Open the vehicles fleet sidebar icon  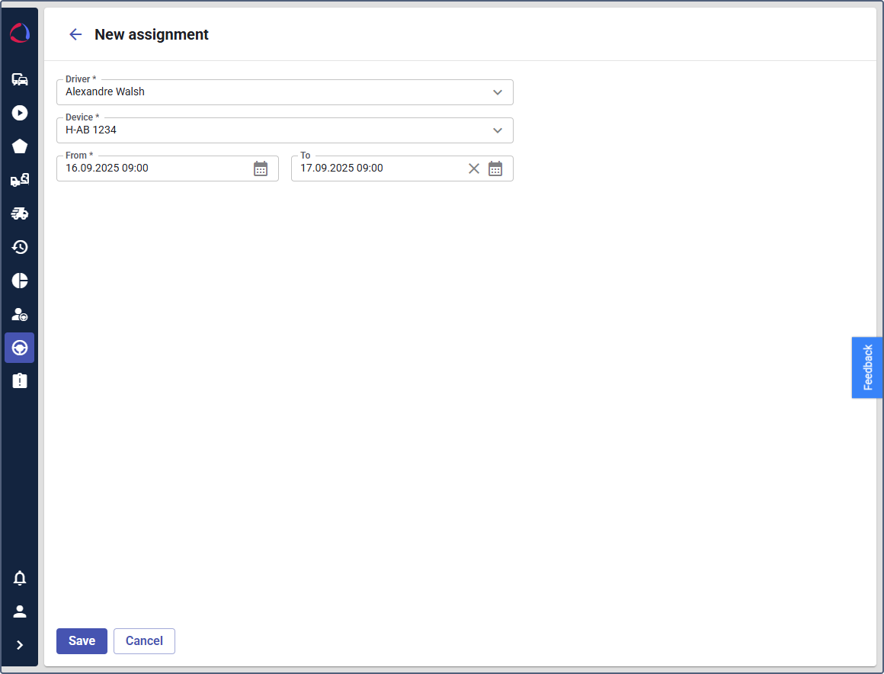click(20, 79)
